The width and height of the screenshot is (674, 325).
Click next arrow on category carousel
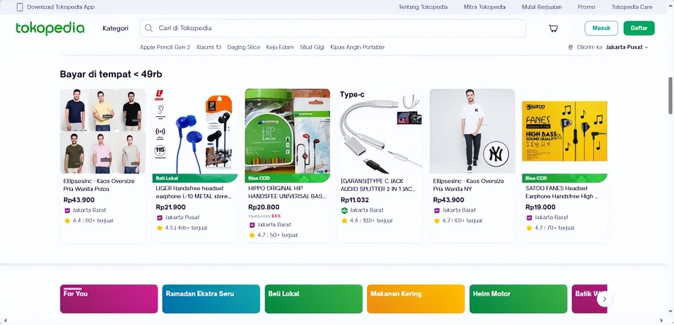click(x=604, y=299)
